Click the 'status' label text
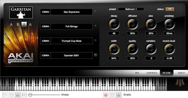188x98 pixels. tap(160, 9)
